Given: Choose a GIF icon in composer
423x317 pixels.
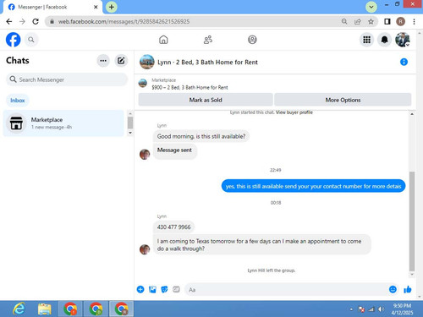Looking at the screenshot, I should click(176, 289).
